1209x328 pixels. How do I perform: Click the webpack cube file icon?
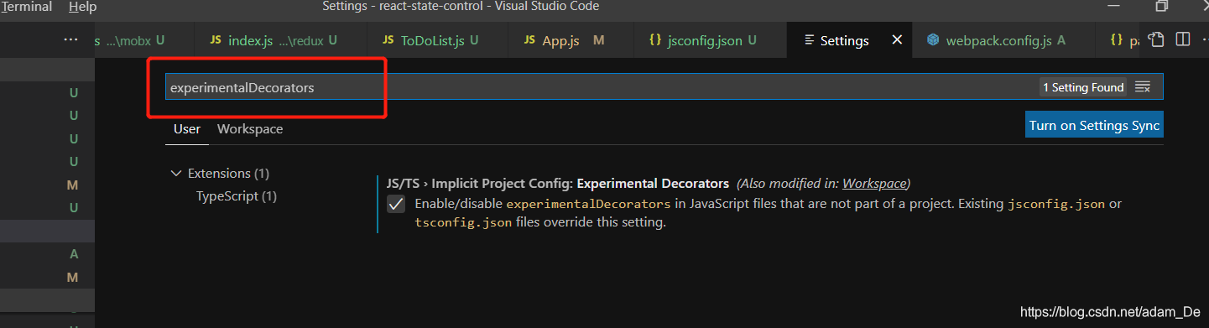[x=932, y=39]
